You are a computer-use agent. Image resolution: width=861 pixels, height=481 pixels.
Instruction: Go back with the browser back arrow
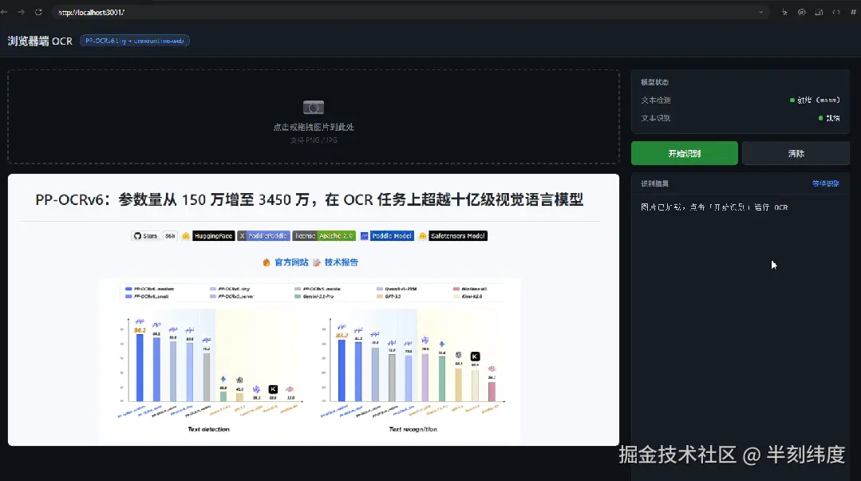(5, 12)
